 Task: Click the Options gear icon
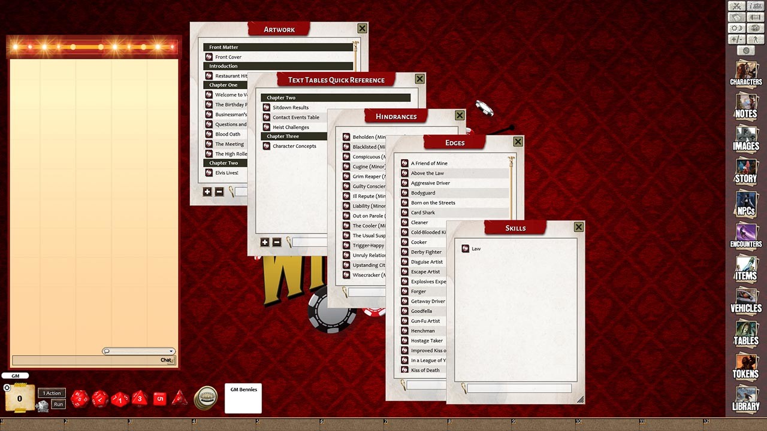pos(745,50)
